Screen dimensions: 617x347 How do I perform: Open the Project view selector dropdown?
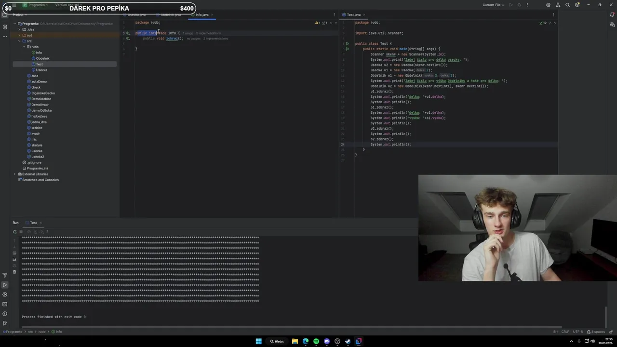[x=20, y=15]
